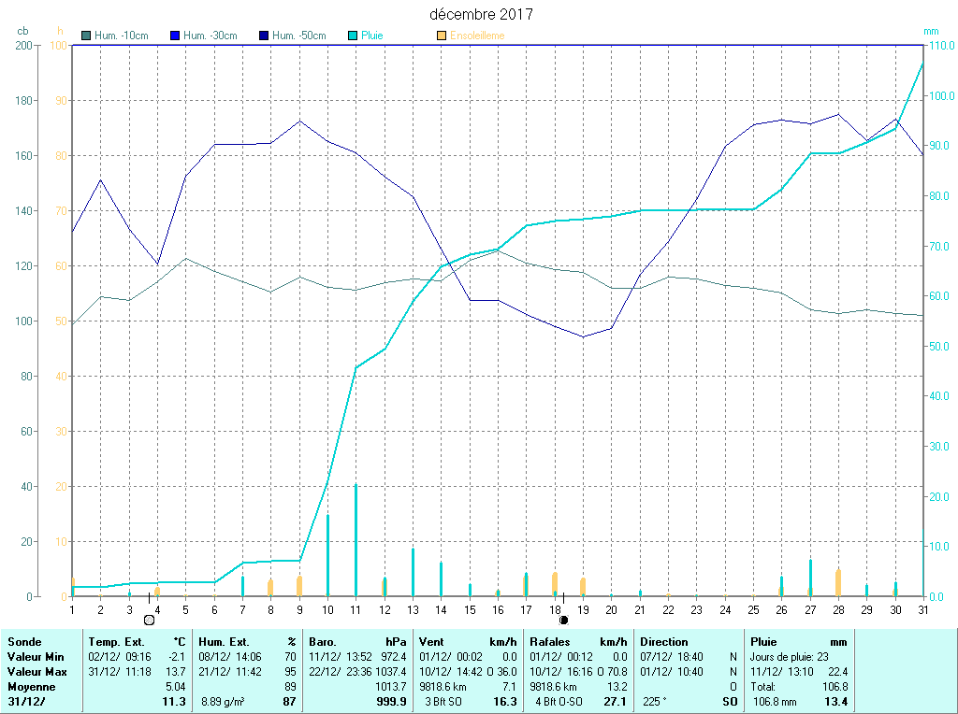Click day 31 on the x-axis
The width and height of the screenshot is (958, 714).
[922, 609]
